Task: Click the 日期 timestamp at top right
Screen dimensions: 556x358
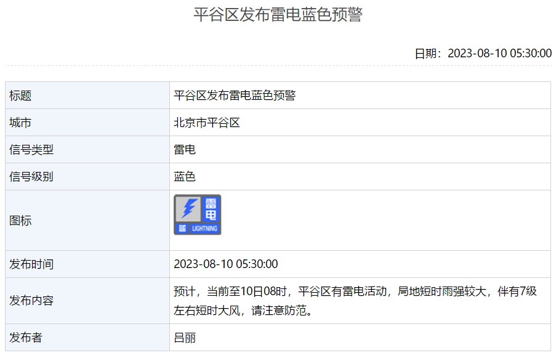Action: [483, 53]
